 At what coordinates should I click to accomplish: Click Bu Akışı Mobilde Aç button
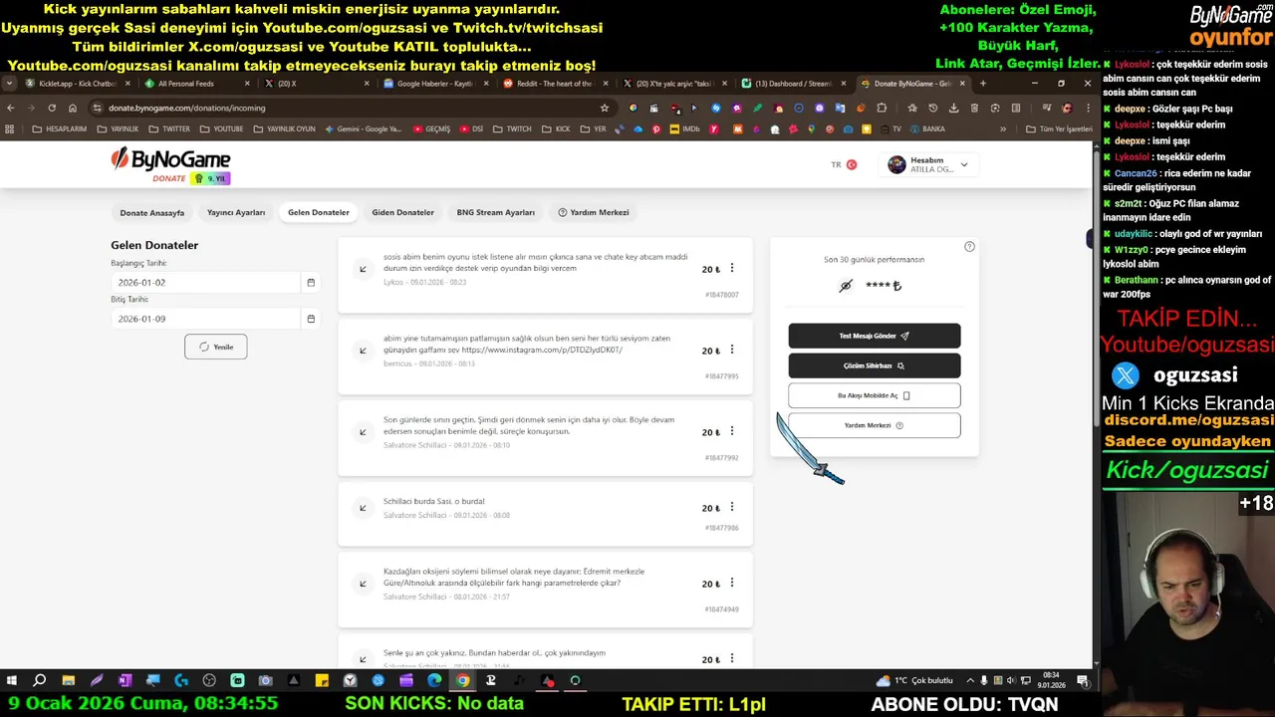(875, 395)
